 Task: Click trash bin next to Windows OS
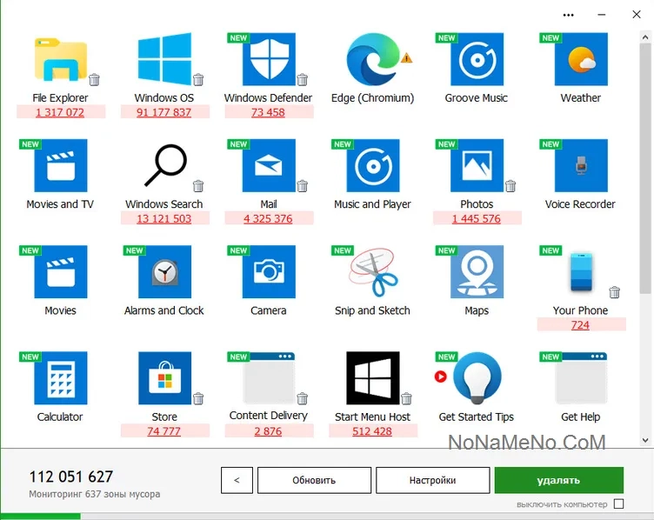click(x=198, y=80)
